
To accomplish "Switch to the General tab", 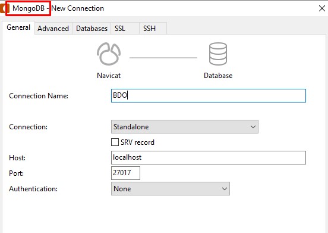I will click(18, 27).
